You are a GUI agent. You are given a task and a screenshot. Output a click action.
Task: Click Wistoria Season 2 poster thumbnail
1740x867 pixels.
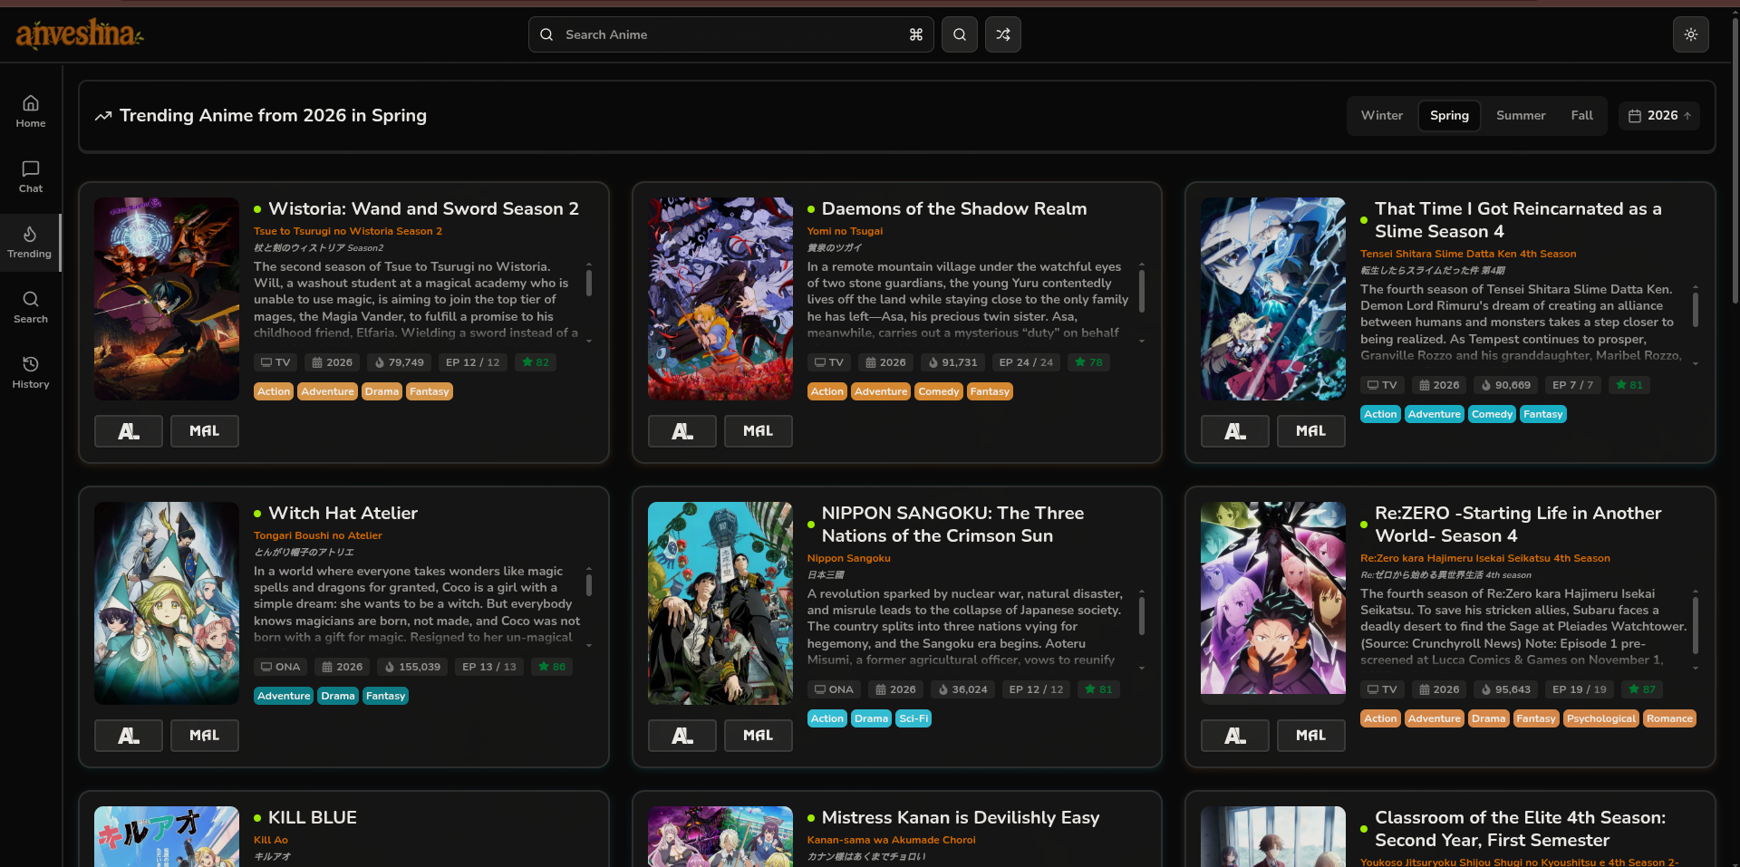[x=167, y=299]
